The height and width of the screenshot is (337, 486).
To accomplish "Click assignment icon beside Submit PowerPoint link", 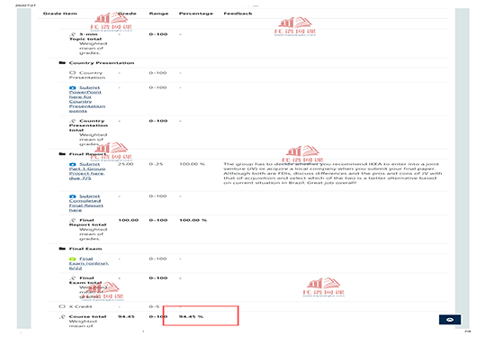I will point(73,87).
